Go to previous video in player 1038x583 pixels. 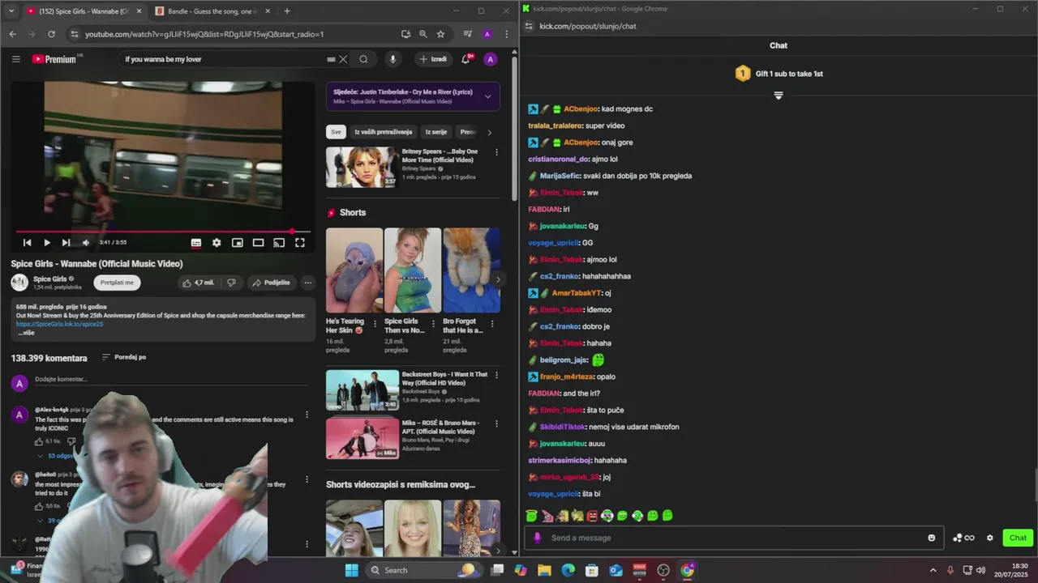click(27, 242)
